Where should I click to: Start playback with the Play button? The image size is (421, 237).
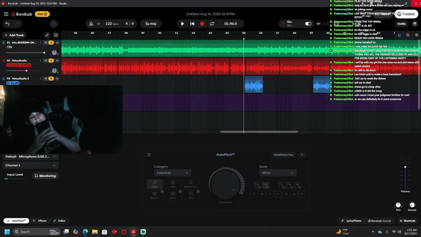[x=183, y=24]
